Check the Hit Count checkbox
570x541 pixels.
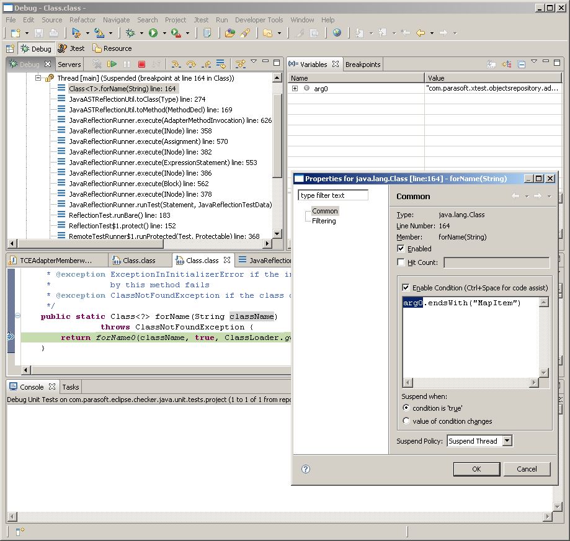(401, 262)
